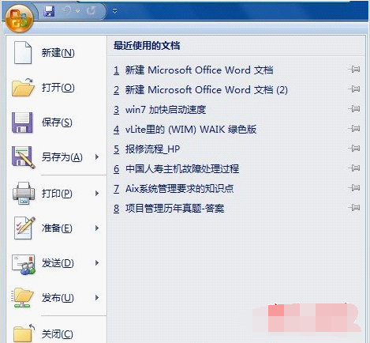This screenshot has height=343, width=370.
Task: Click the round Office button
Action: pyautogui.click(x=19, y=18)
